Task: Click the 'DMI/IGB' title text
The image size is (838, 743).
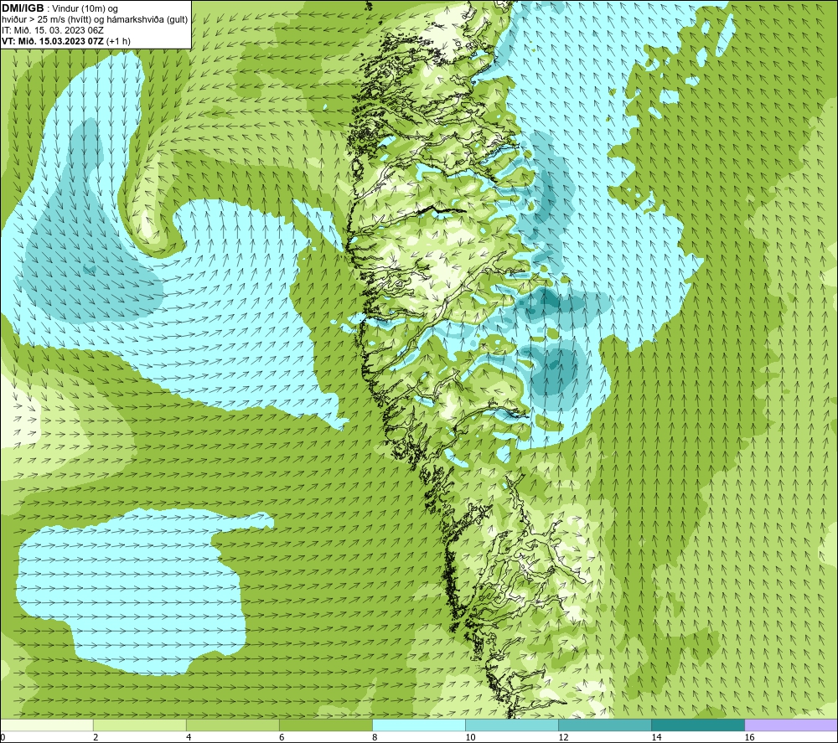Action: click(23, 8)
